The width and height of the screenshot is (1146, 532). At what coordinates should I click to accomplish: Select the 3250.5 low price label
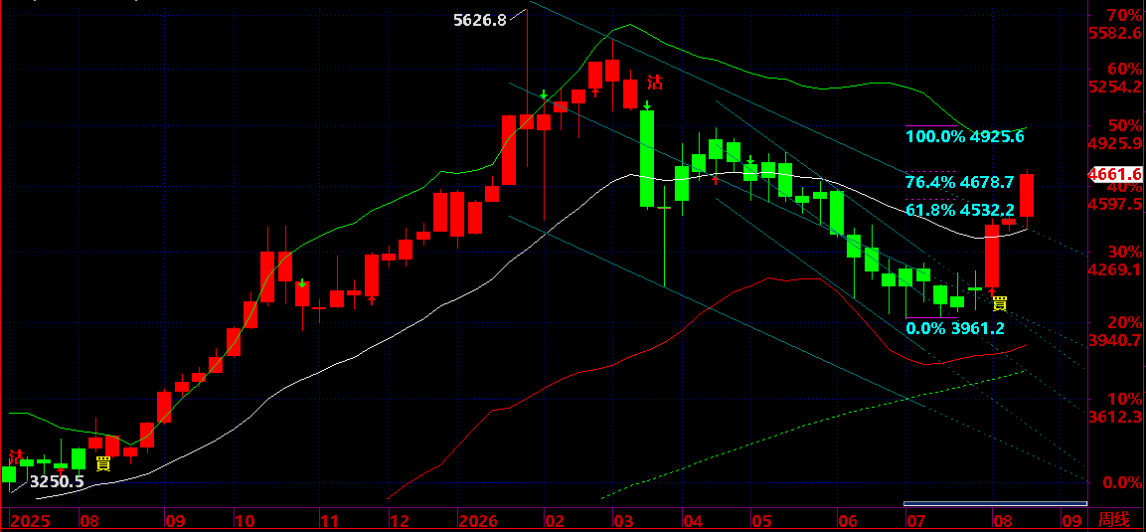click(x=57, y=481)
